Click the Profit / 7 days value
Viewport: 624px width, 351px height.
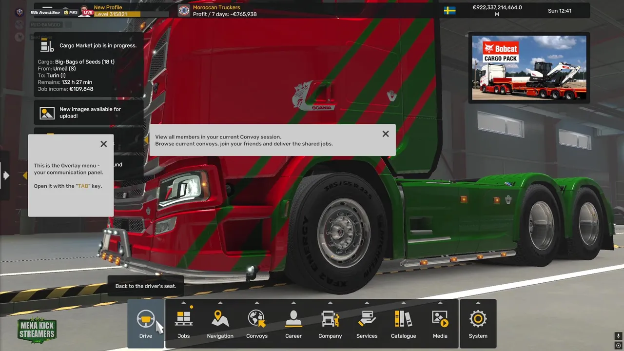225,14
